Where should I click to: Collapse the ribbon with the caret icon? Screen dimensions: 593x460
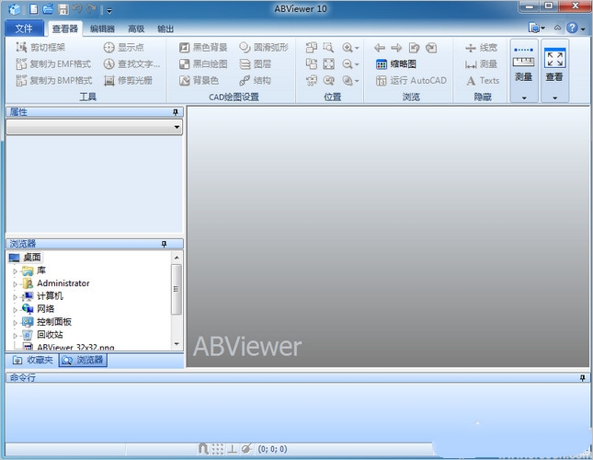click(x=557, y=28)
